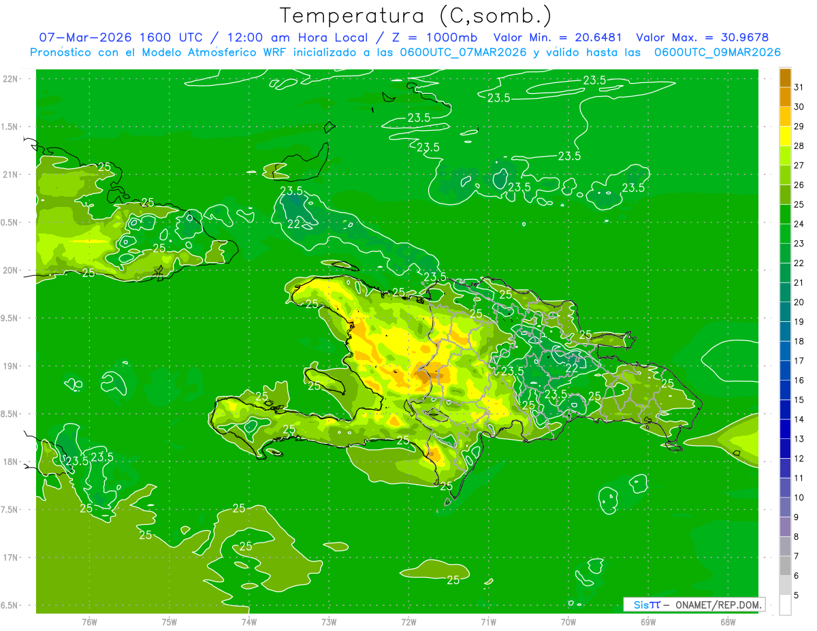Click latitude axis label '17N'
Viewport: 817px width, 631px height.
11,557
